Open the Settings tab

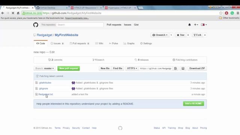[x=146, y=43]
